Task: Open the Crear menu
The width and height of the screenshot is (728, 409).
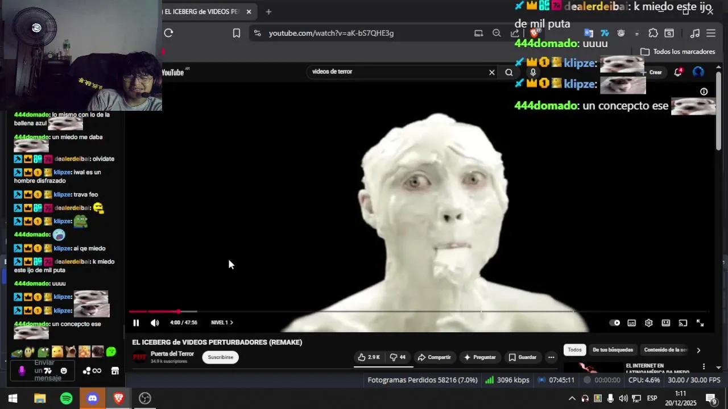Action: pyautogui.click(x=652, y=72)
